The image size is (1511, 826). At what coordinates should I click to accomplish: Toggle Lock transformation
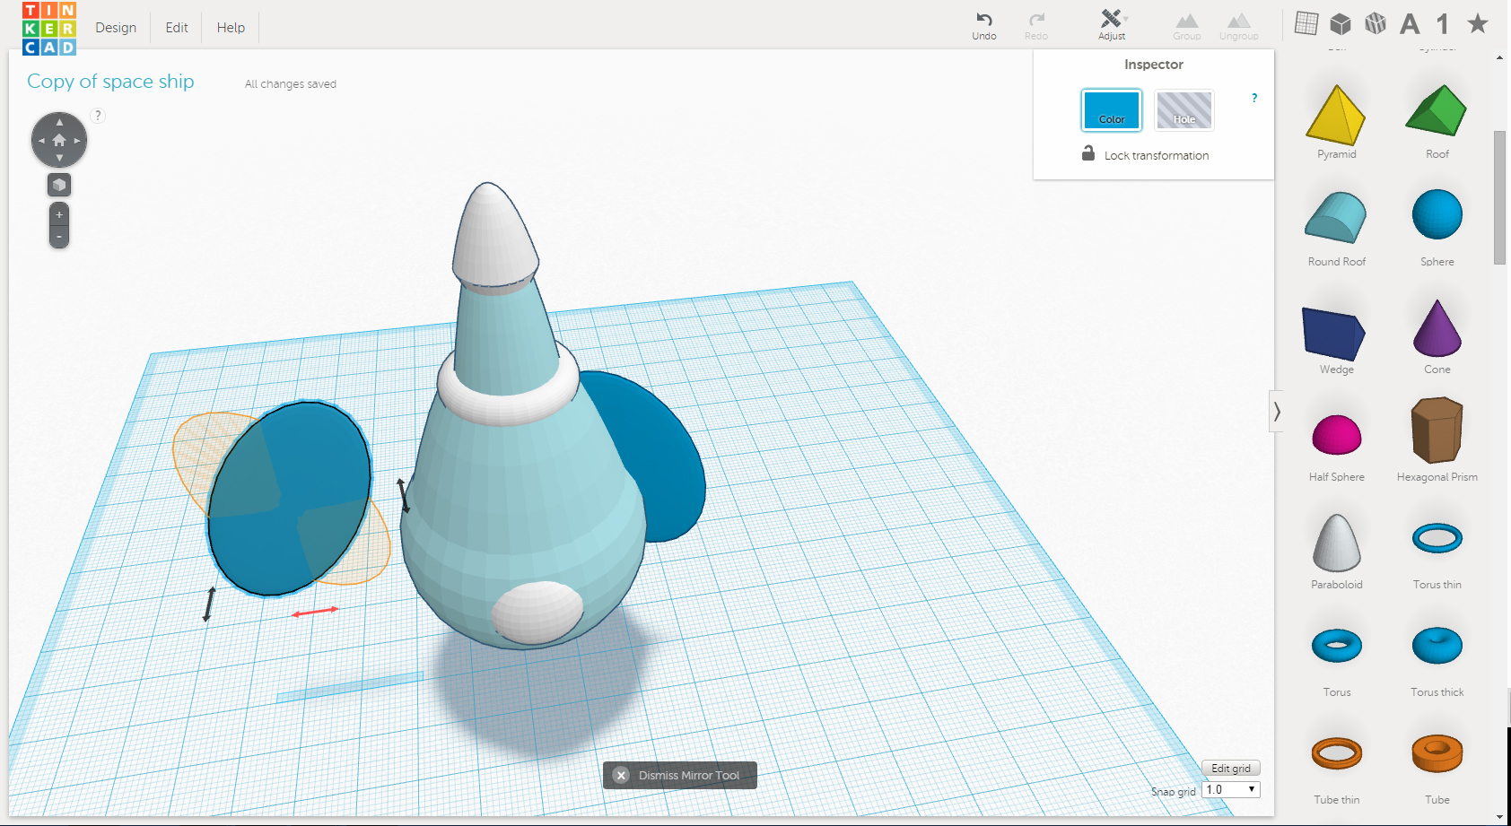click(1145, 154)
